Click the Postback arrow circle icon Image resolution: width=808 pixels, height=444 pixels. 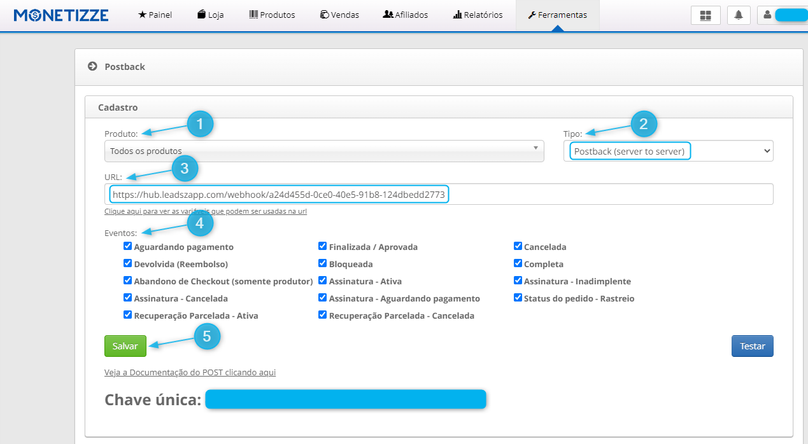[92, 66]
